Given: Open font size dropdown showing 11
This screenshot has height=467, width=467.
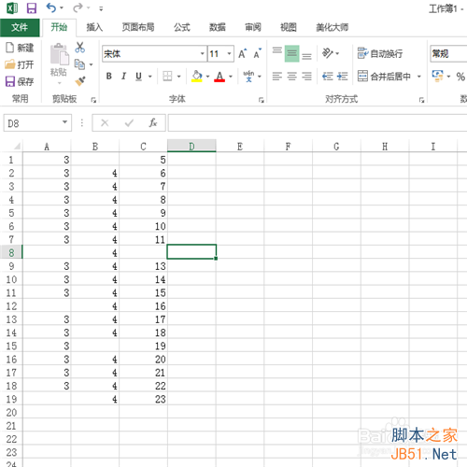Looking at the screenshot, I should point(230,53).
